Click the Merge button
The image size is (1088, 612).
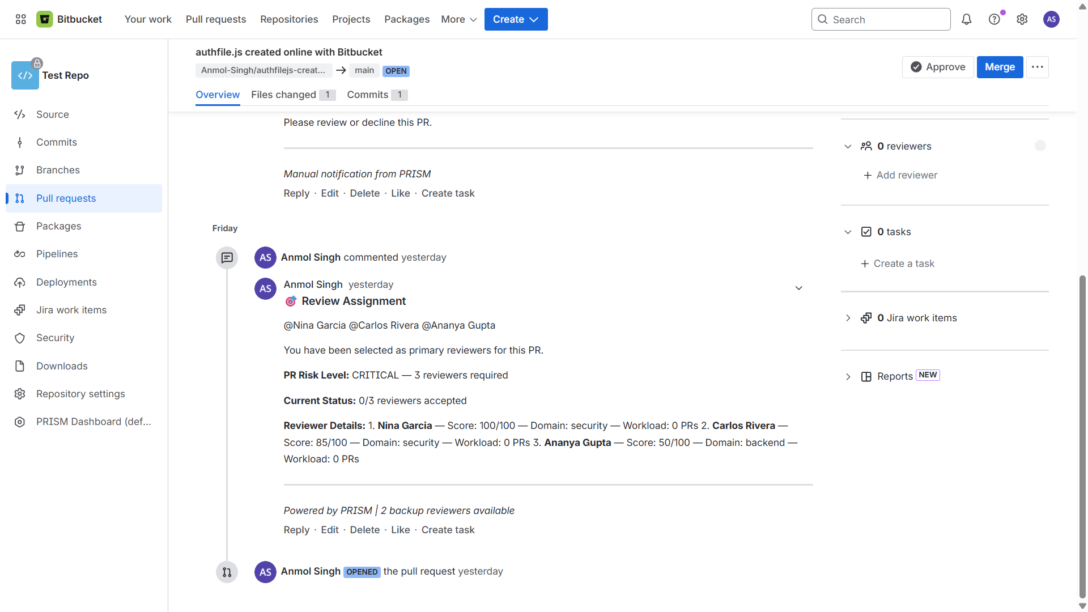[1000, 67]
